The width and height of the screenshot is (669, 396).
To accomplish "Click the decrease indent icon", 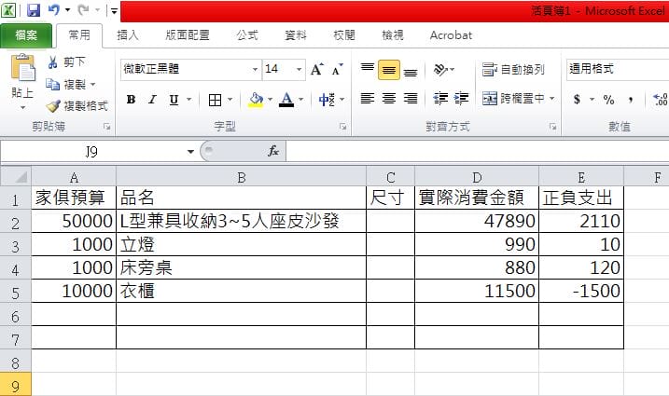I will [440, 99].
